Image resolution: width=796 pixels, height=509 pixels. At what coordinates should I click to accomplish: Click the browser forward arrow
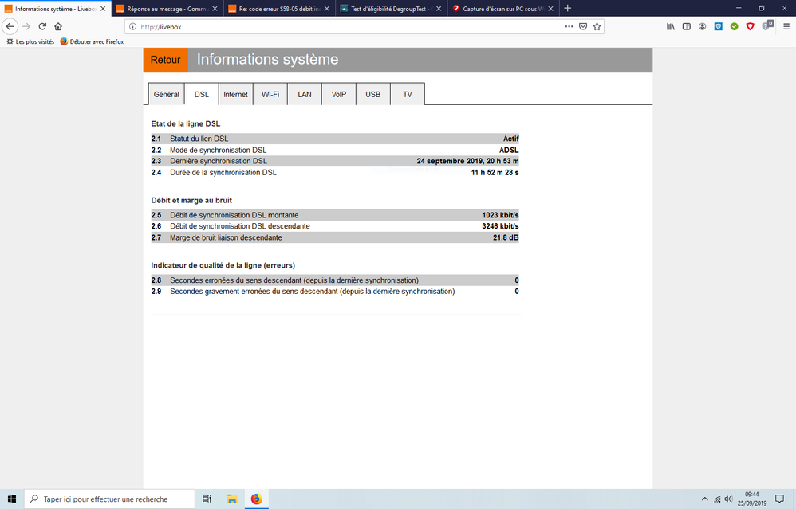pos(26,26)
